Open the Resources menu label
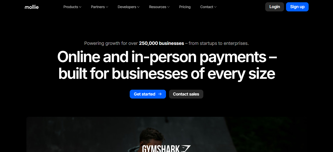 [x=158, y=7]
